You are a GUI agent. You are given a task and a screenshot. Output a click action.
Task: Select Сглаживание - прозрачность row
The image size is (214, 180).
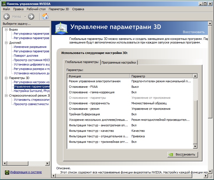(x=130, y=103)
